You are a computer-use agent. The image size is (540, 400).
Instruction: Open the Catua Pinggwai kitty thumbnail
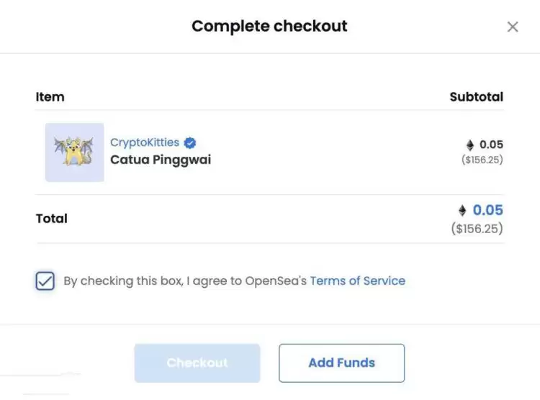point(74,152)
